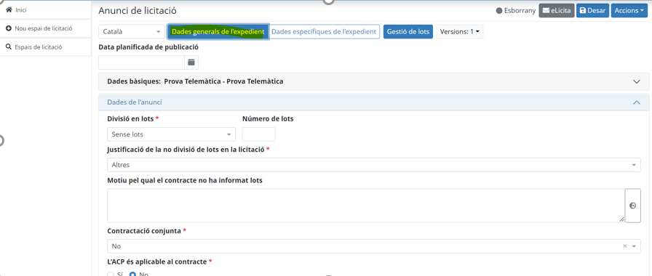Select the No radio for ACP aplicable
The height and width of the screenshot is (276, 652).
(x=133, y=275)
